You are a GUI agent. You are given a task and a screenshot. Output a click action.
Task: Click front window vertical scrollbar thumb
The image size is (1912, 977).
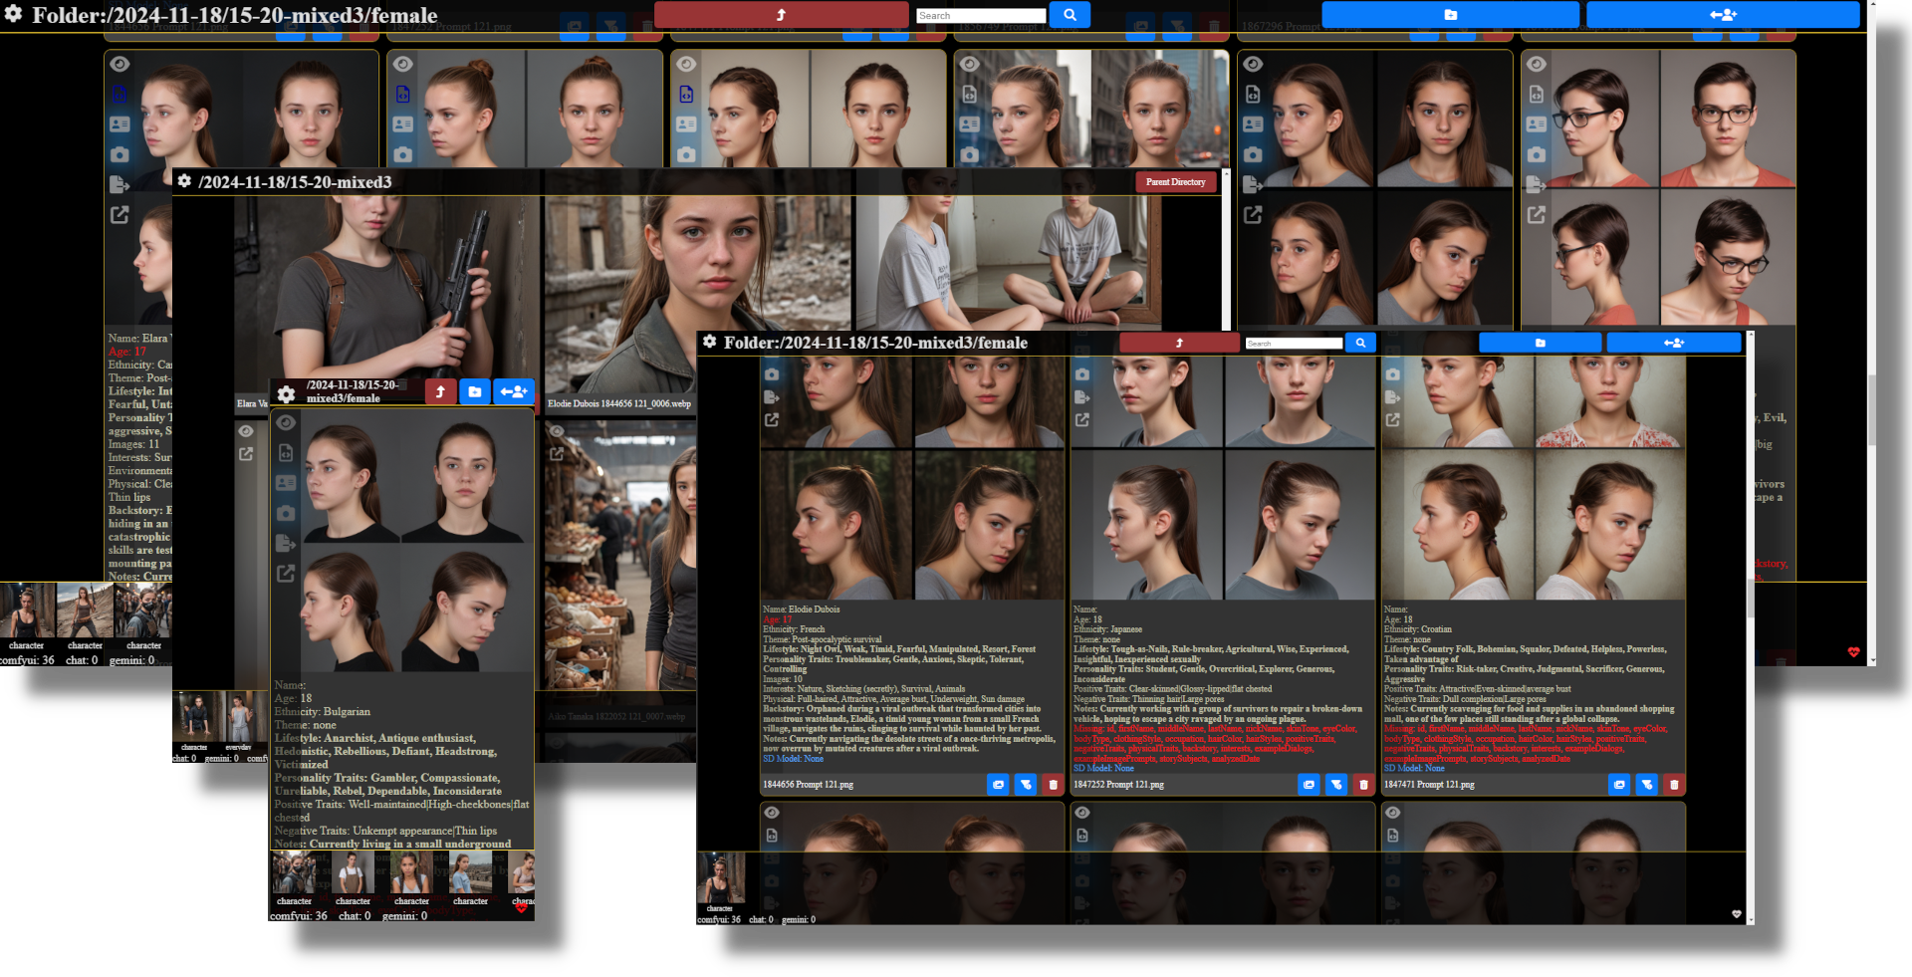(1751, 599)
